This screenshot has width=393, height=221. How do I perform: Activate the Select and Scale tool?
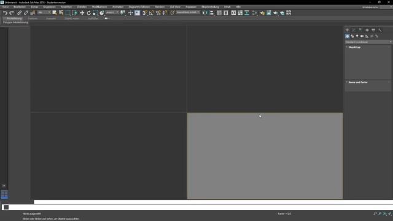(95, 13)
